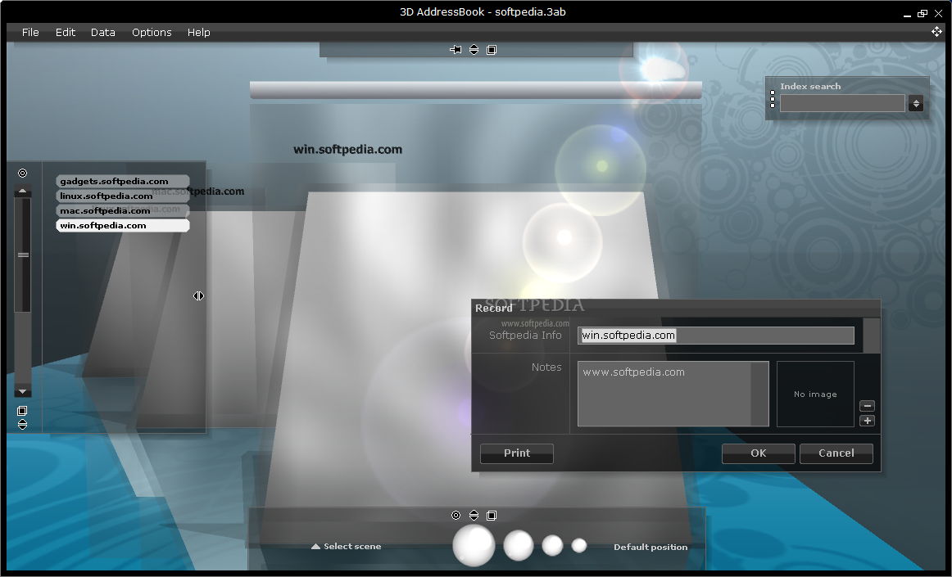Open the File menu
Image resolution: width=952 pixels, height=577 pixels.
pyautogui.click(x=30, y=32)
